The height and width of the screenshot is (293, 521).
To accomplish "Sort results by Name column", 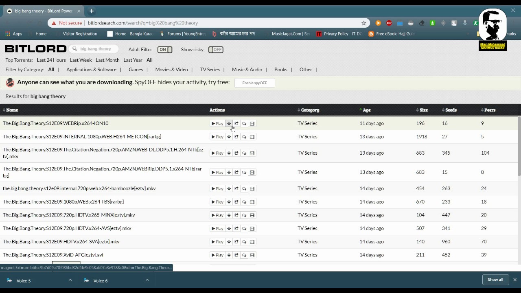I will (x=11, y=110).
